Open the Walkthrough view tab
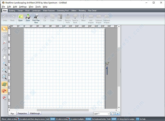This screenshot has height=121, width=165. coord(35,113)
